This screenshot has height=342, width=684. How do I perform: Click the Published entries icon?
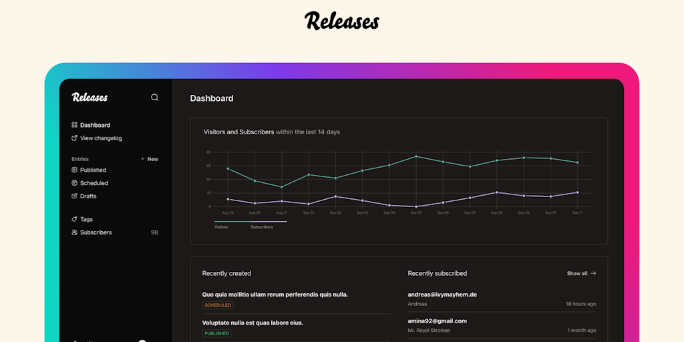tap(74, 170)
